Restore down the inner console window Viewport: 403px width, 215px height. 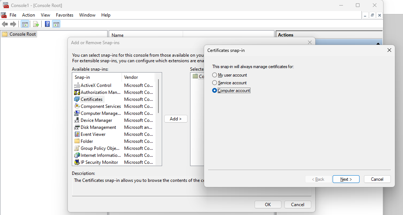[372, 15]
